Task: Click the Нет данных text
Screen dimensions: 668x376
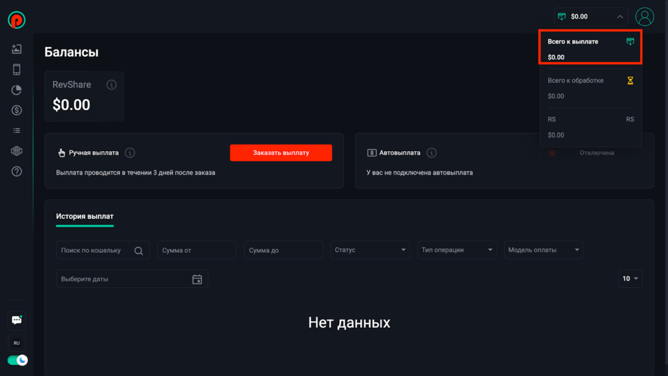Action: click(x=349, y=323)
